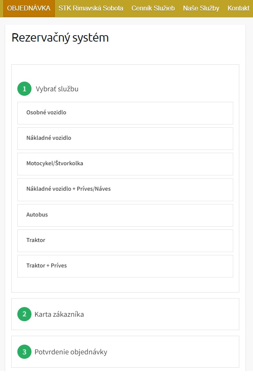Open the OBJEDNÁVKA menu tab

29,8
